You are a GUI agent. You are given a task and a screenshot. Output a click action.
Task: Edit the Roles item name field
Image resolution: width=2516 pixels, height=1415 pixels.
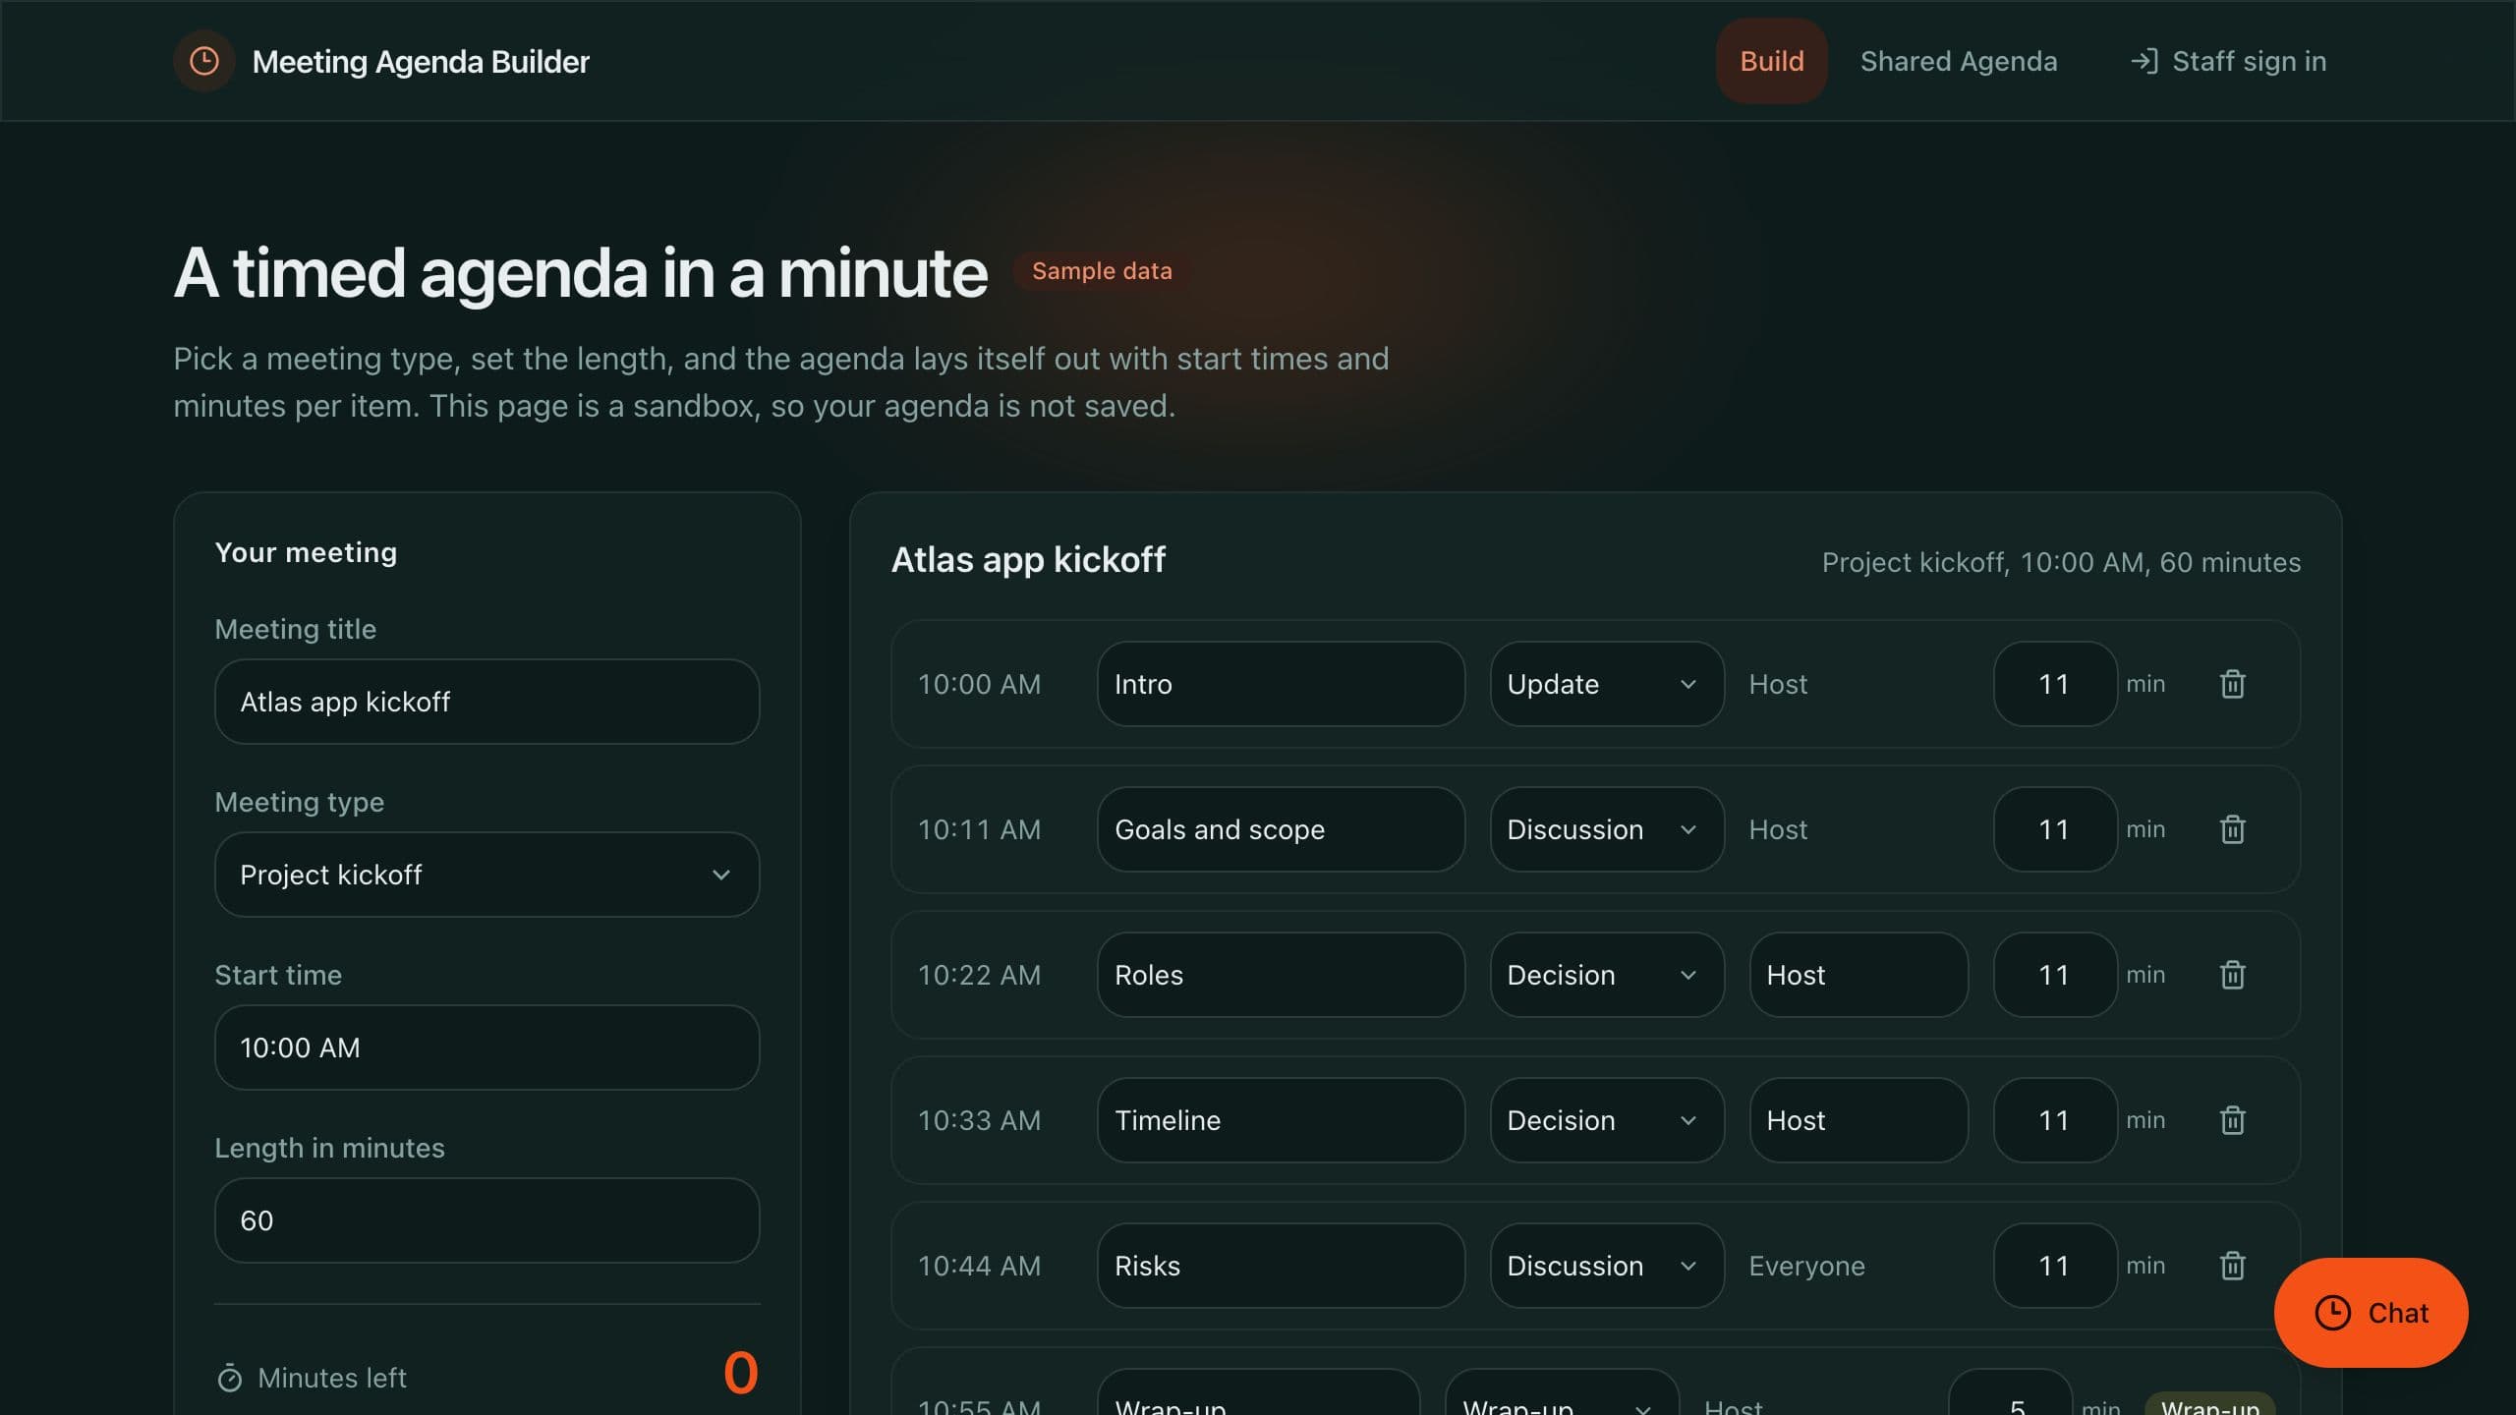(1281, 975)
